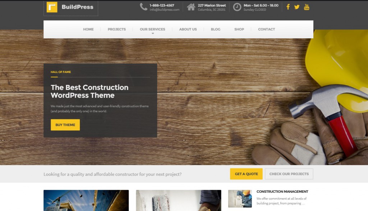368x211 pixels.
Task: Click the phone handset icon
Action: click(143, 7)
